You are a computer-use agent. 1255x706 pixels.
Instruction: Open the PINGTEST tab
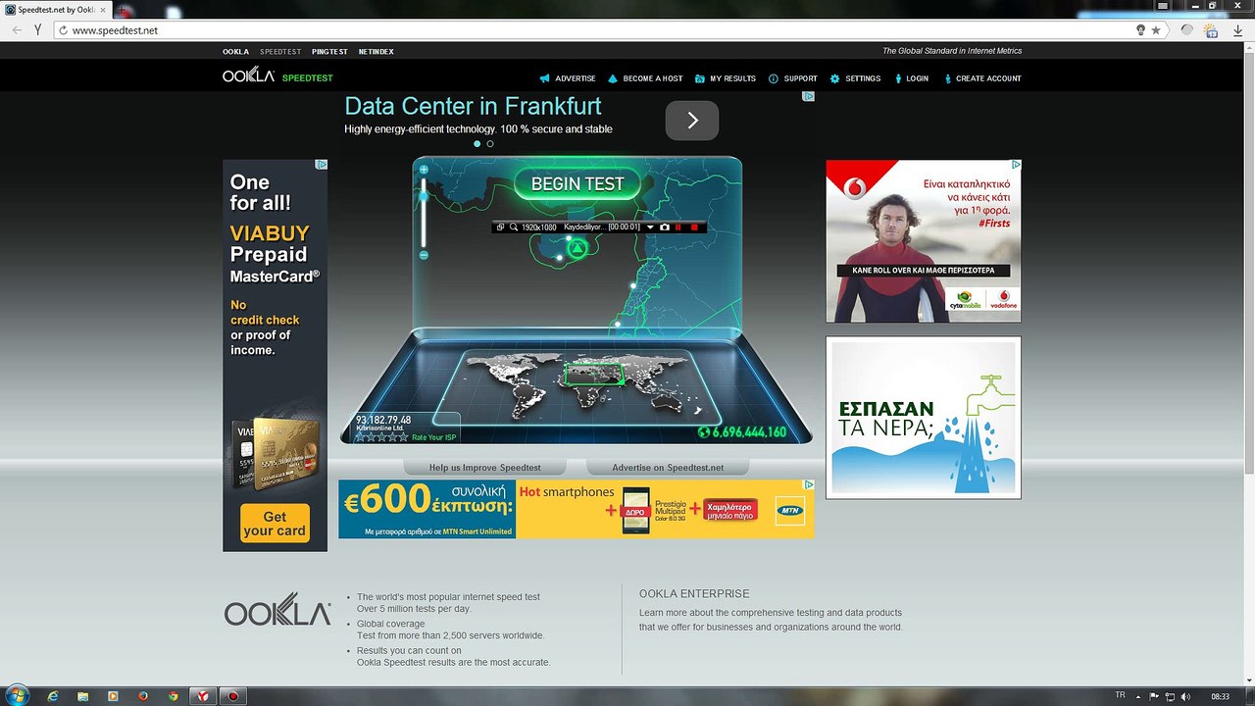(329, 51)
